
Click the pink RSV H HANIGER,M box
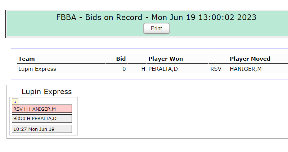click(x=42, y=109)
